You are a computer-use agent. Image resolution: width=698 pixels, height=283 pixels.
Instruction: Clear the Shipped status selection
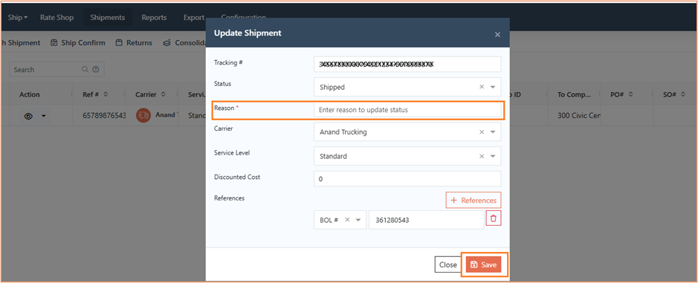point(482,87)
